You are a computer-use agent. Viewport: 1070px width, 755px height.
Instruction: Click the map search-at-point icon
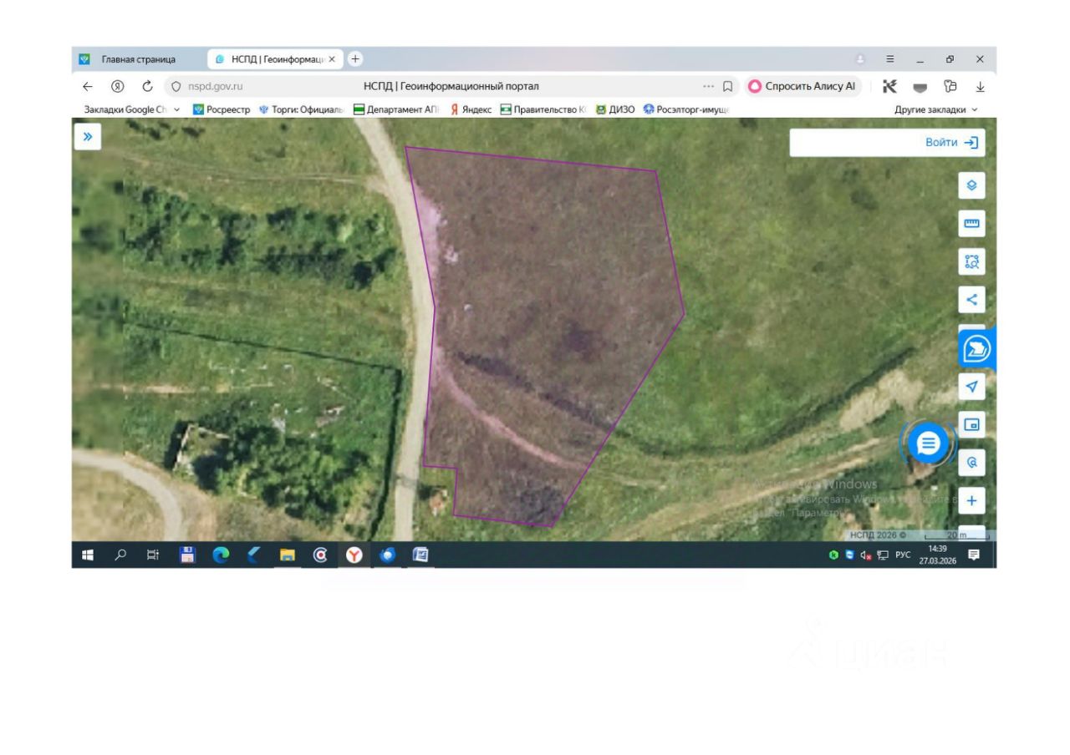[x=971, y=463]
